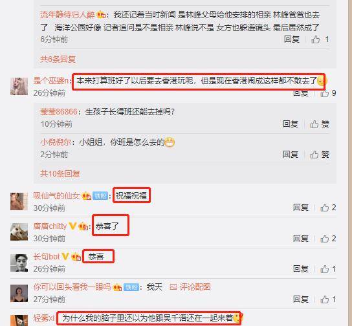Reply to 小倪倪尔's comment
Screen dimensions: 352x326
click(x=291, y=155)
